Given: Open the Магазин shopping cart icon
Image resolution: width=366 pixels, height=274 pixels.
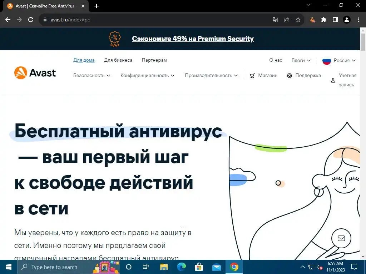Looking at the screenshot, I should [252, 76].
